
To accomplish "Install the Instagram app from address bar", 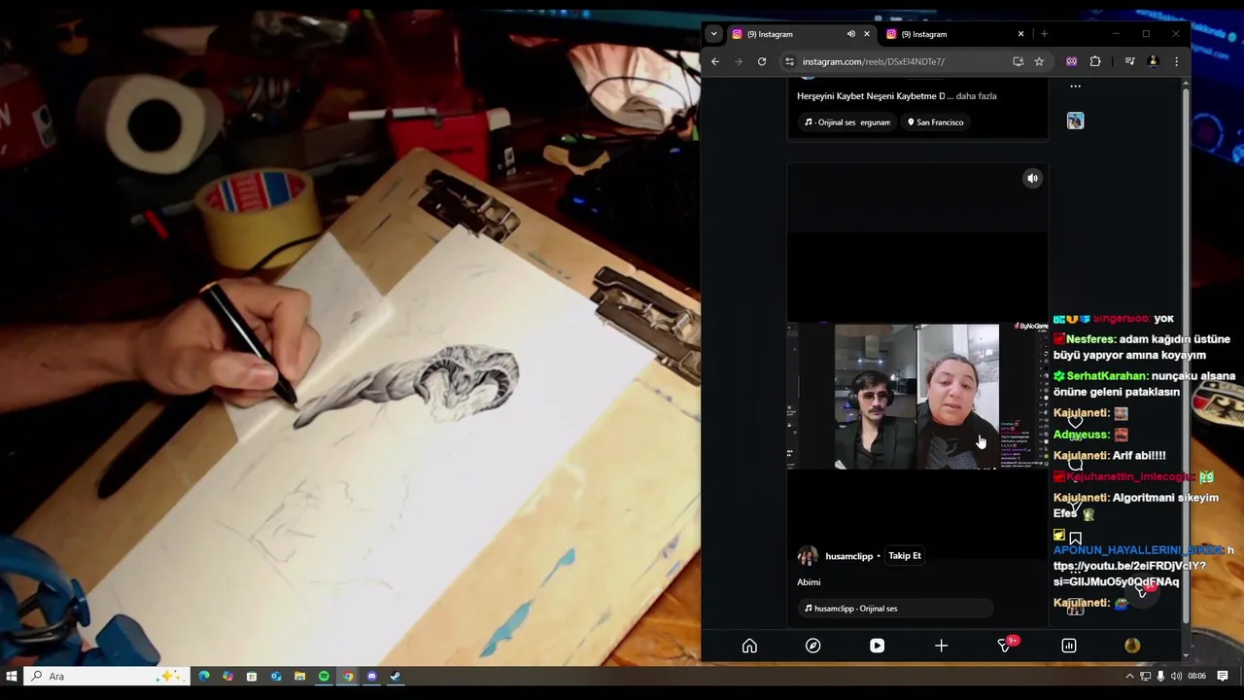I will pos(1018,61).
